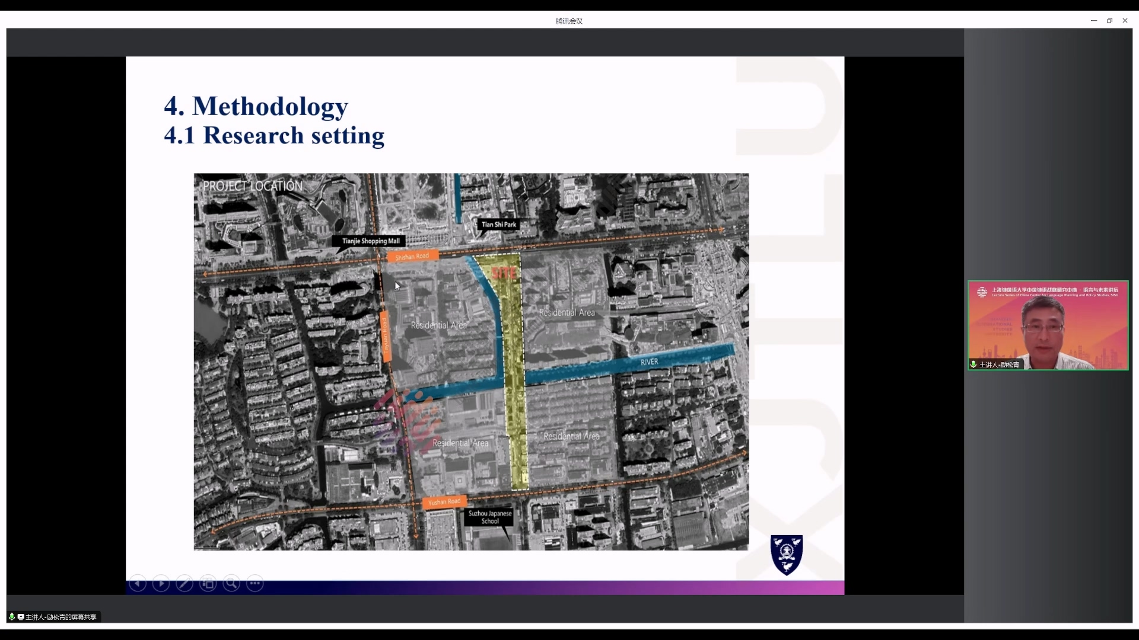Click the slideshow zoom magnifier
The height and width of the screenshot is (640, 1139).
coord(231,584)
